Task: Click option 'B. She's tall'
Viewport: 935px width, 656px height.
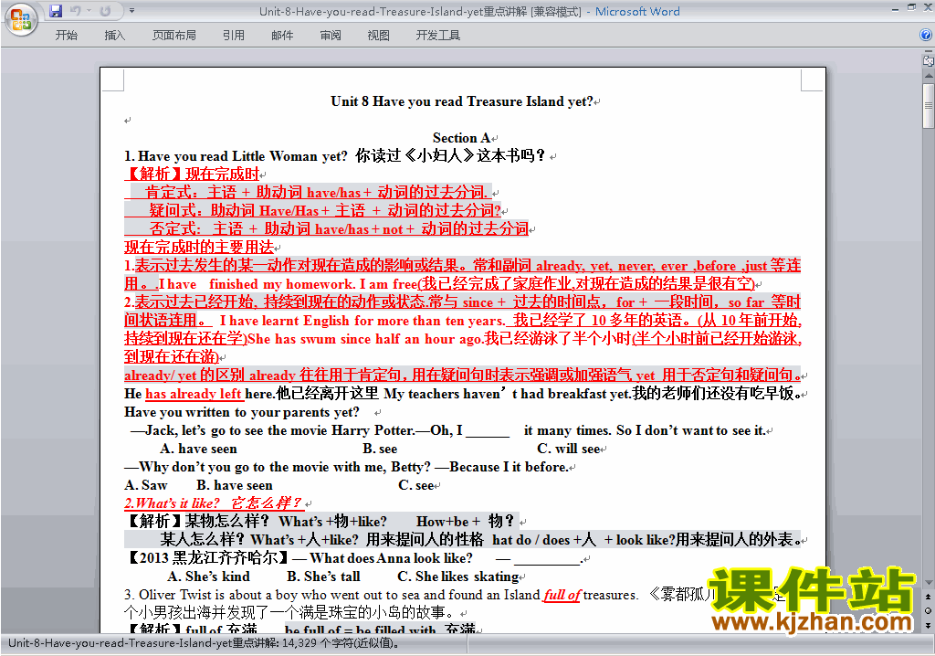Action: pyautogui.click(x=323, y=577)
